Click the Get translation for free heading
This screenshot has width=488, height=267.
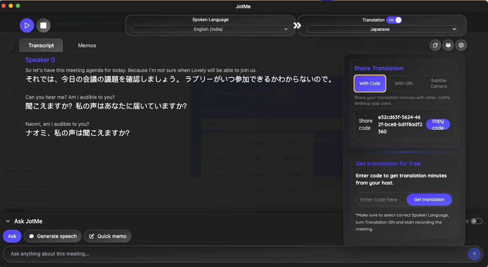coord(388,163)
